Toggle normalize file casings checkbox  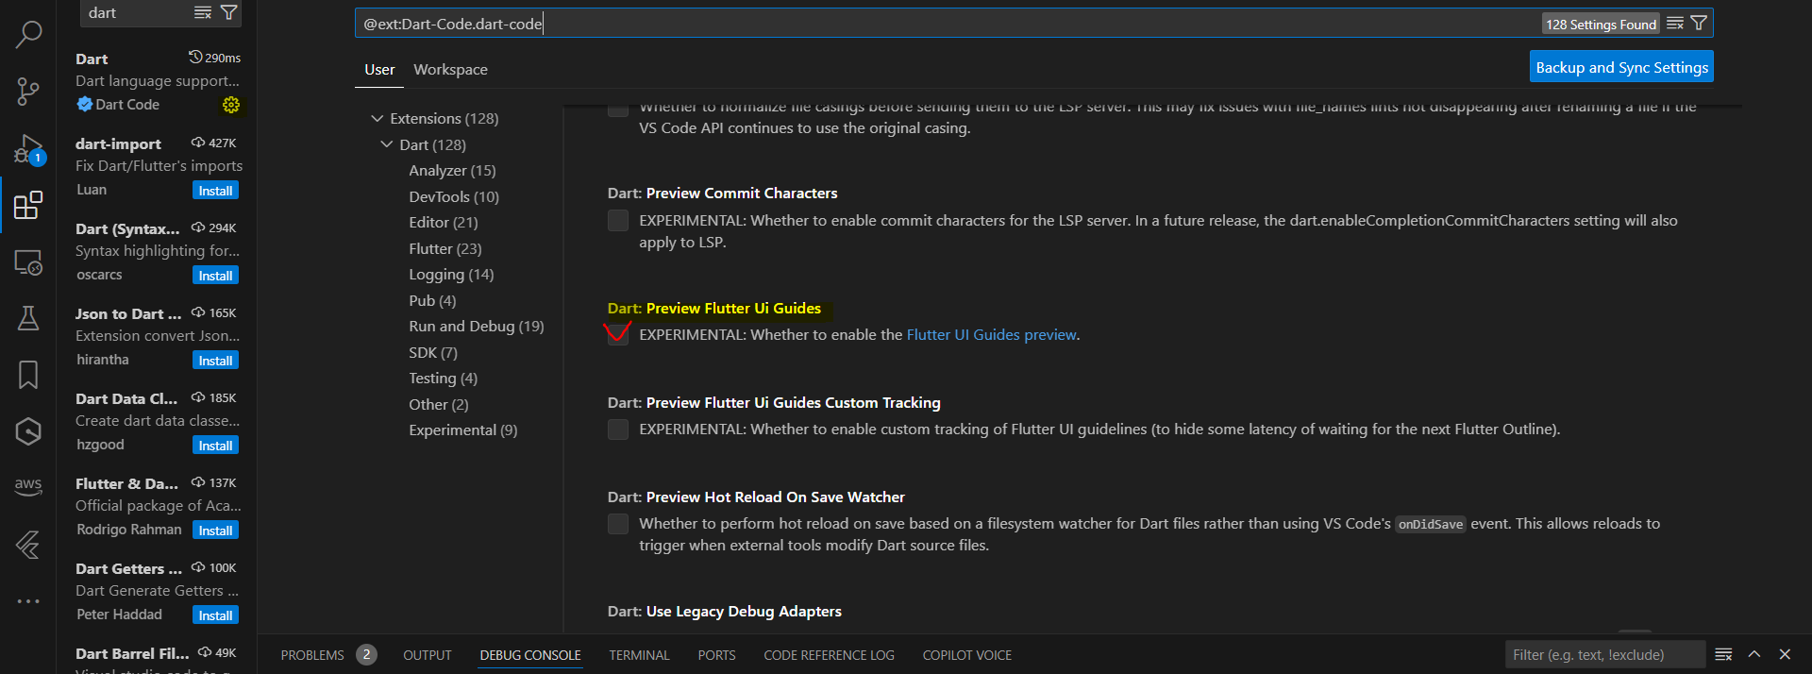pos(618,110)
